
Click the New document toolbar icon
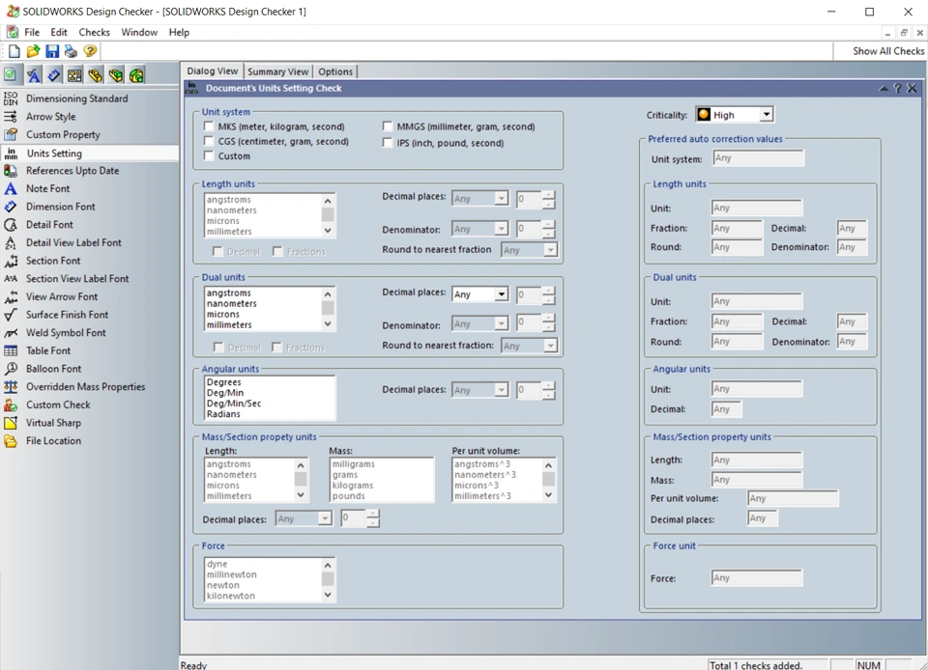pyautogui.click(x=14, y=51)
